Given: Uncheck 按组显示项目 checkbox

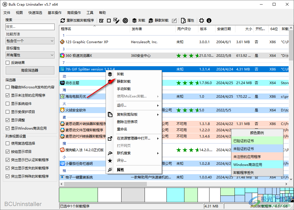Looking at the screenshot, I should pos(7,152).
